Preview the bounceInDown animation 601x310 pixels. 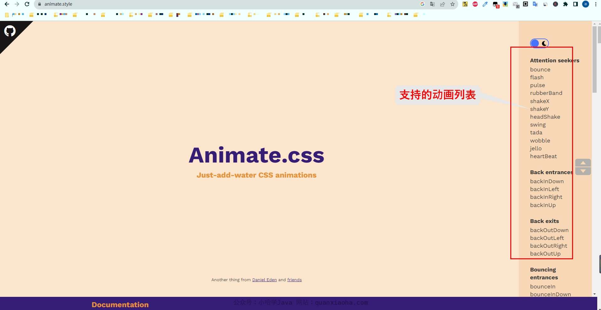550,294
